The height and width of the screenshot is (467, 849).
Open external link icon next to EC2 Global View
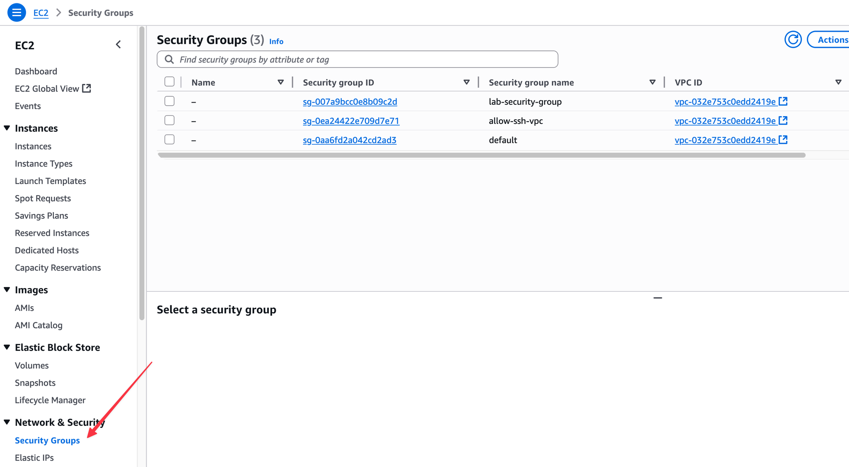pos(87,88)
